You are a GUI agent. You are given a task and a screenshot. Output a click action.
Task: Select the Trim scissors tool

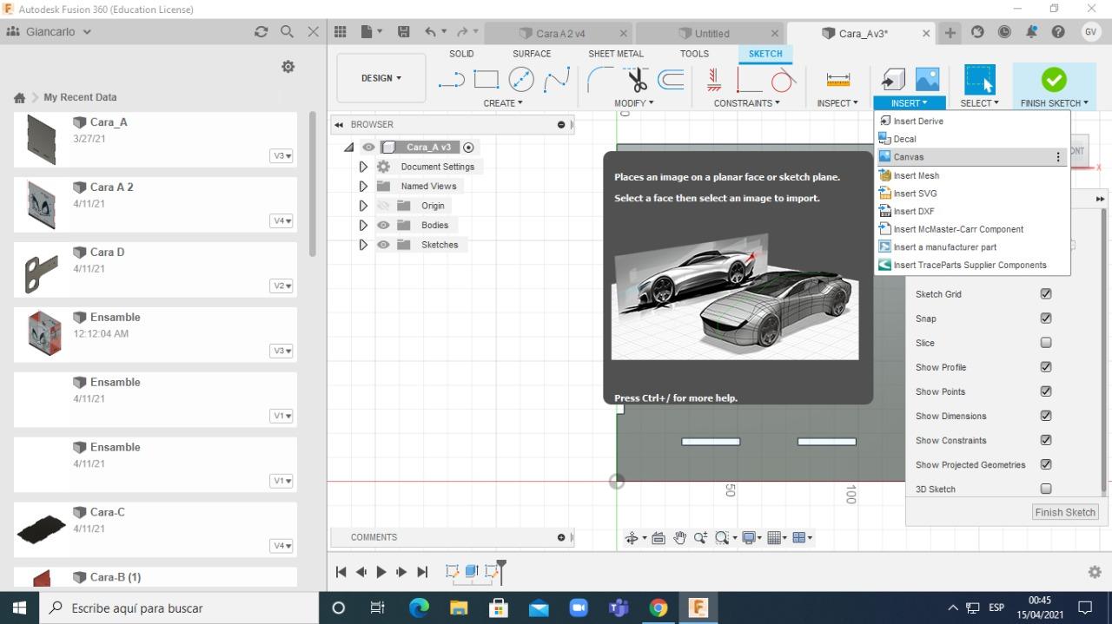[637, 81]
